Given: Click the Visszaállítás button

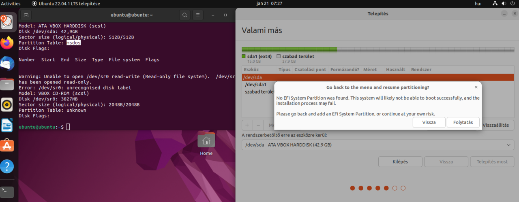Looking at the screenshot, I should pos(495,125).
